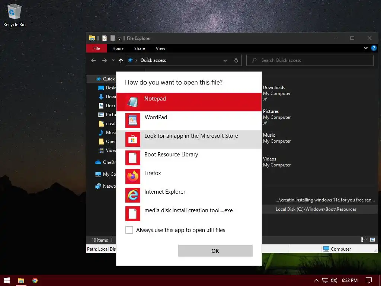The height and width of the screenshot is (286, 381).
Task: Open the Share ribbon tab
Action: coord(140,48)
